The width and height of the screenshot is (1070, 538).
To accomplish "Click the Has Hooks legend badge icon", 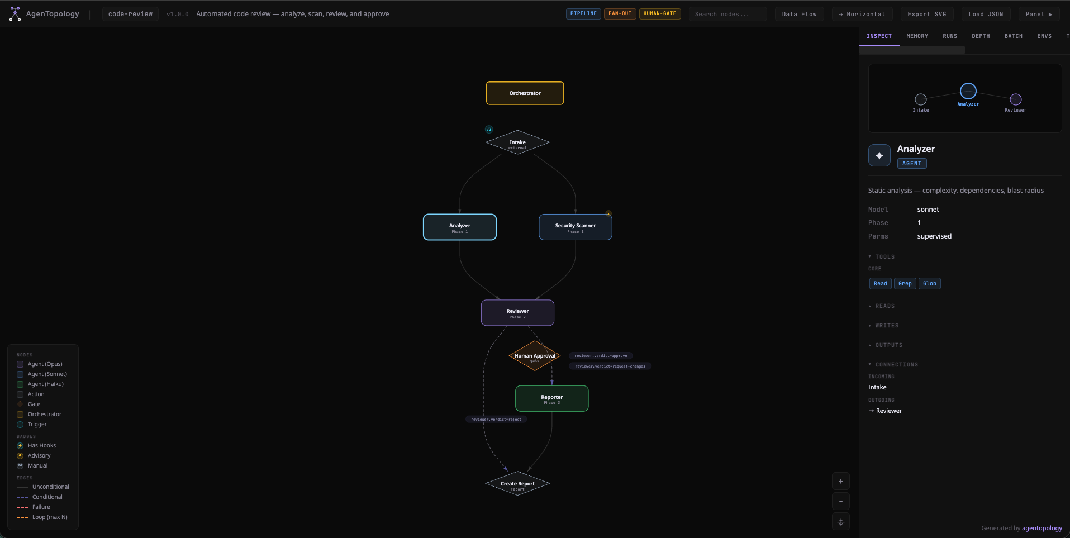I will pyautogui.click(x=20, y=446).
